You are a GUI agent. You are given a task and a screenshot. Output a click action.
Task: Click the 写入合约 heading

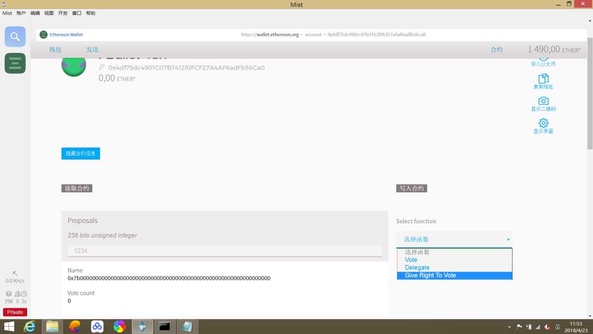[x=411, y=188]
